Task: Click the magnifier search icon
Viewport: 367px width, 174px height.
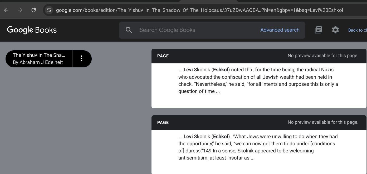Action: tap(129, 30)
